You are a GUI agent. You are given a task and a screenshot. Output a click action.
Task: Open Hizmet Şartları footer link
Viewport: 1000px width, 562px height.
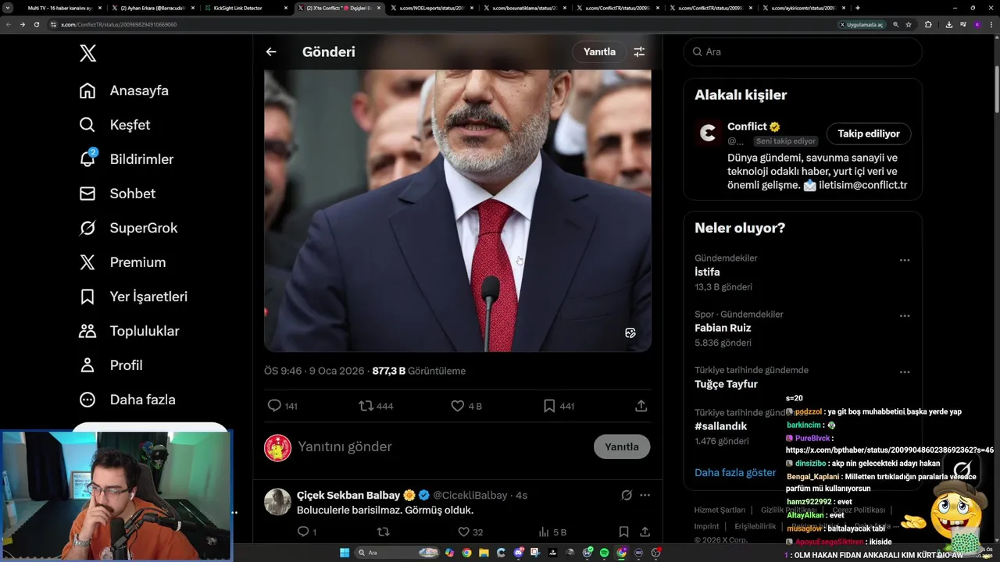tap(720, 510)
